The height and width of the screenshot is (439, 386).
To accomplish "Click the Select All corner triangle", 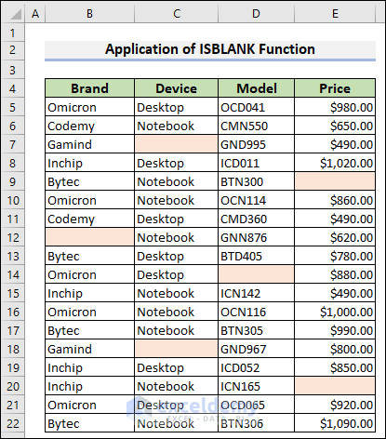I will (x=16, y=15).
